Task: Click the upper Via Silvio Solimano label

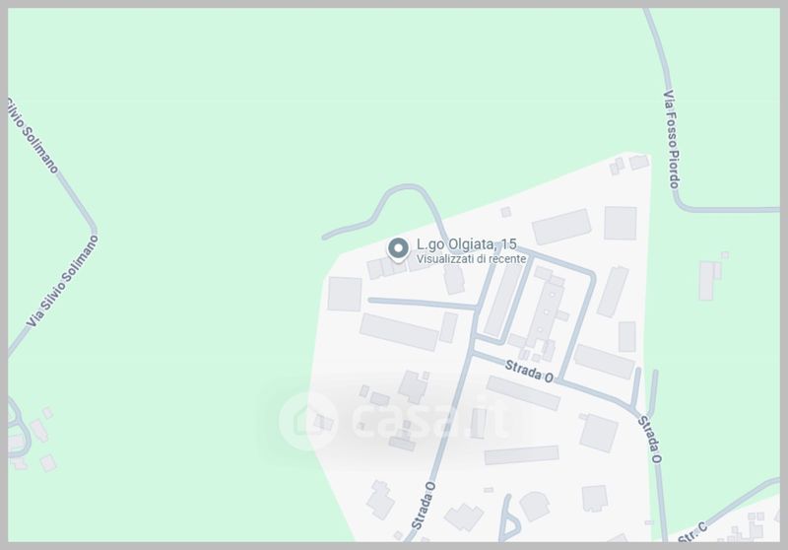Action: (33, 135)
